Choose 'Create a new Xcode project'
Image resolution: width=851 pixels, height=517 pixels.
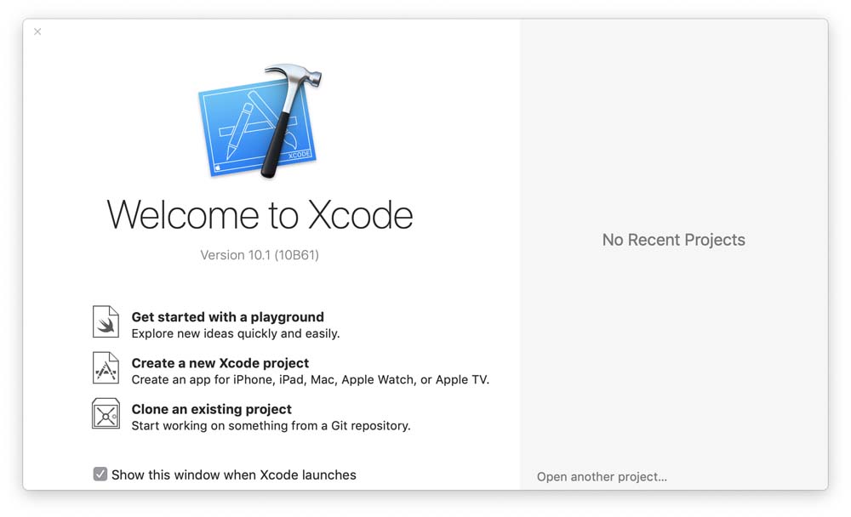[x=220, y=363]
